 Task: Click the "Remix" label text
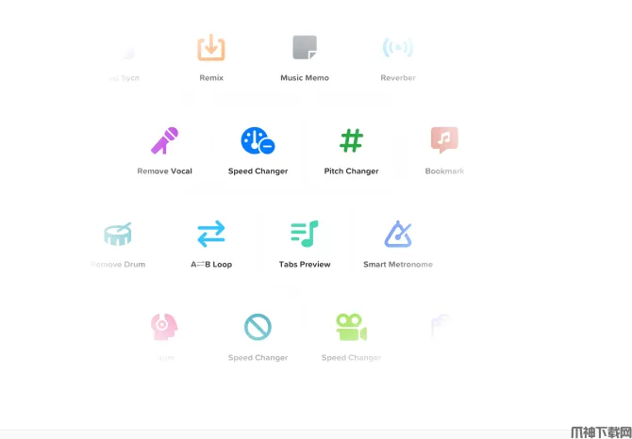pos(211,77)
